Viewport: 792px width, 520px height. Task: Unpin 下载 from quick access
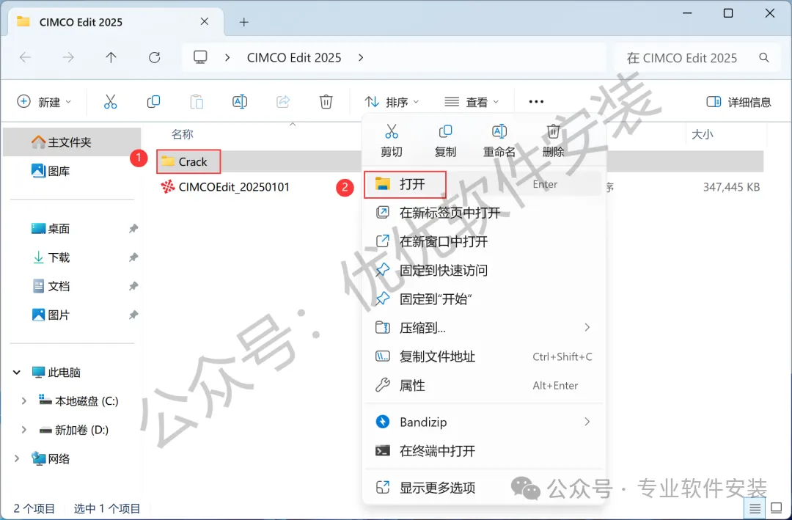(x=133, y=257)
